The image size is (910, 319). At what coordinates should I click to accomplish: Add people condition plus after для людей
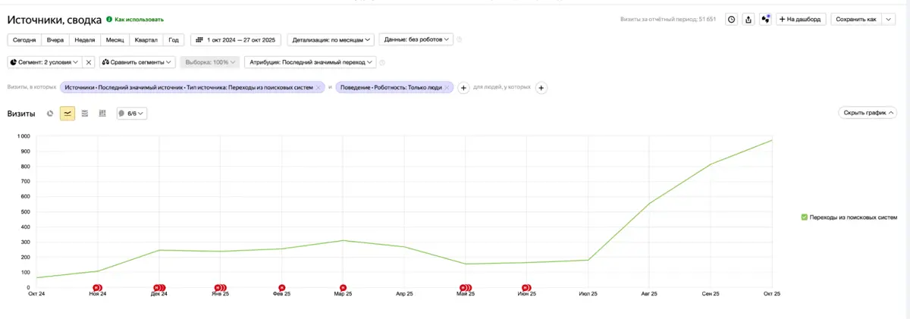541,88
